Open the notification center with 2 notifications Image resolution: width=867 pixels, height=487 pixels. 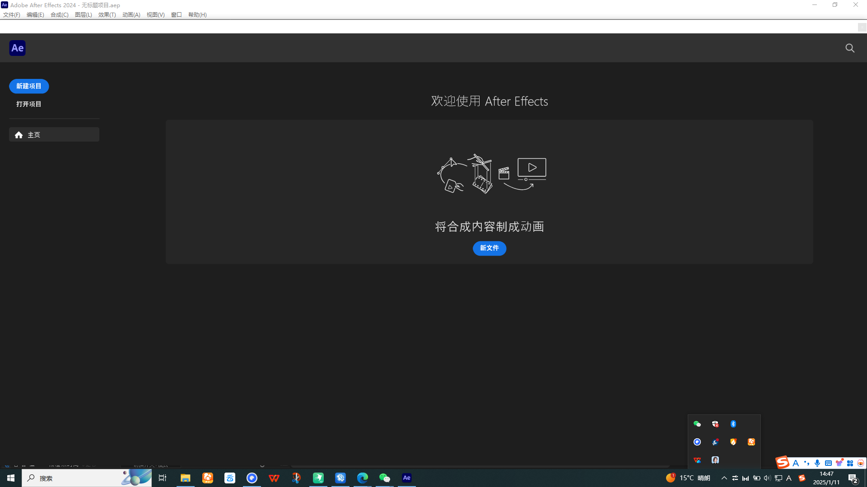853,478
